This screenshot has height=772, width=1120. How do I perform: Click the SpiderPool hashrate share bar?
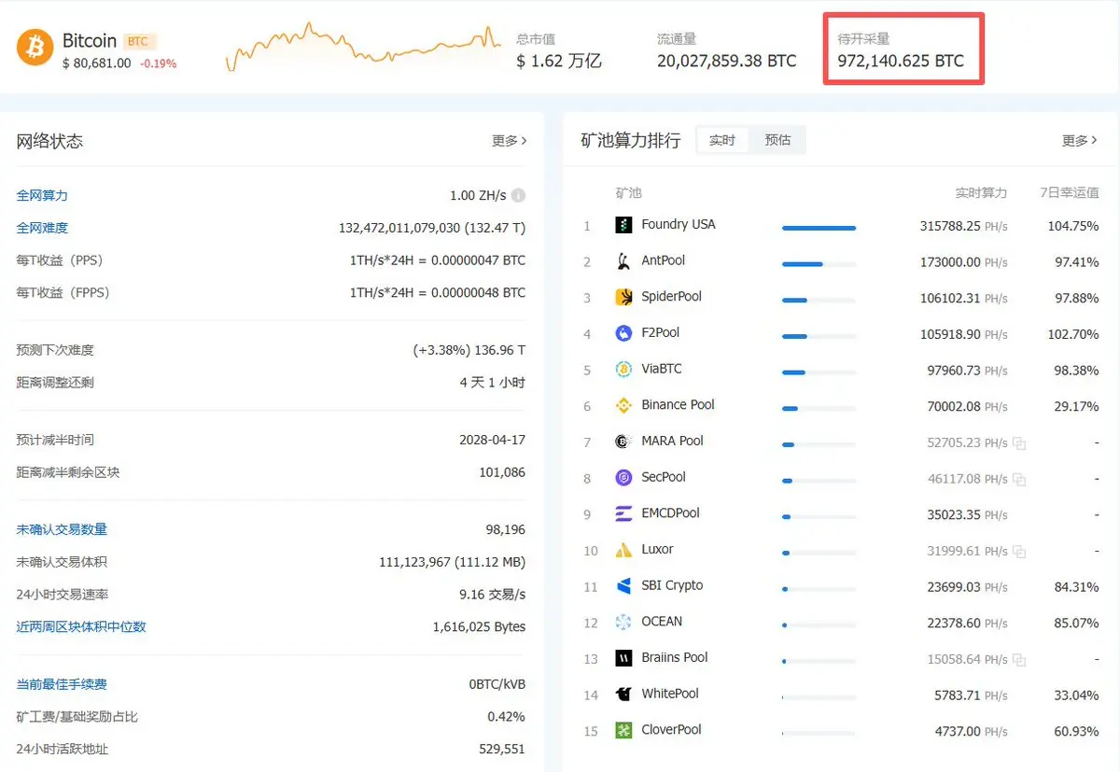click(819, 301)
